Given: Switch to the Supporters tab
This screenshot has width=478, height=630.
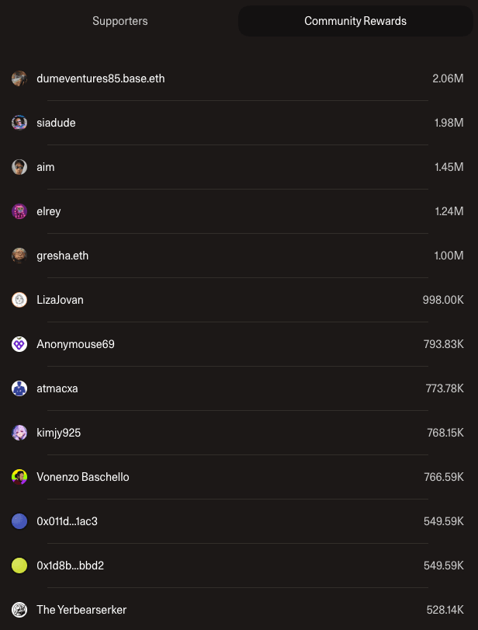Looking at the screenshot, I should (x=119, y=21).
